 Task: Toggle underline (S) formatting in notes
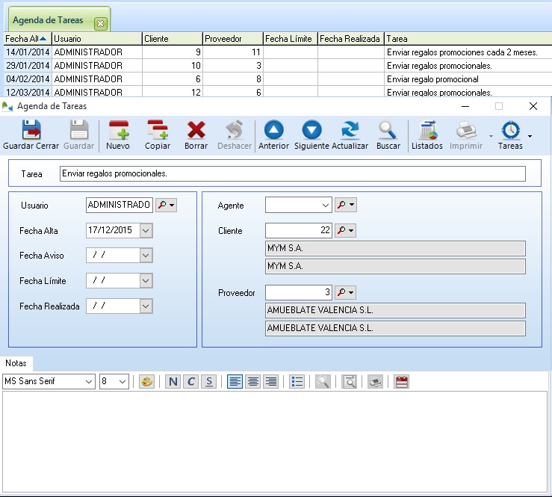pyautogui.click(x=209, y=382)
